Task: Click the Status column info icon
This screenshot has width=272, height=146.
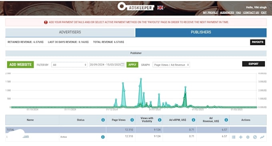Action: click(103, 120)
